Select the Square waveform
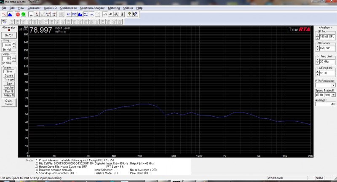 click(x=9, y=75)
